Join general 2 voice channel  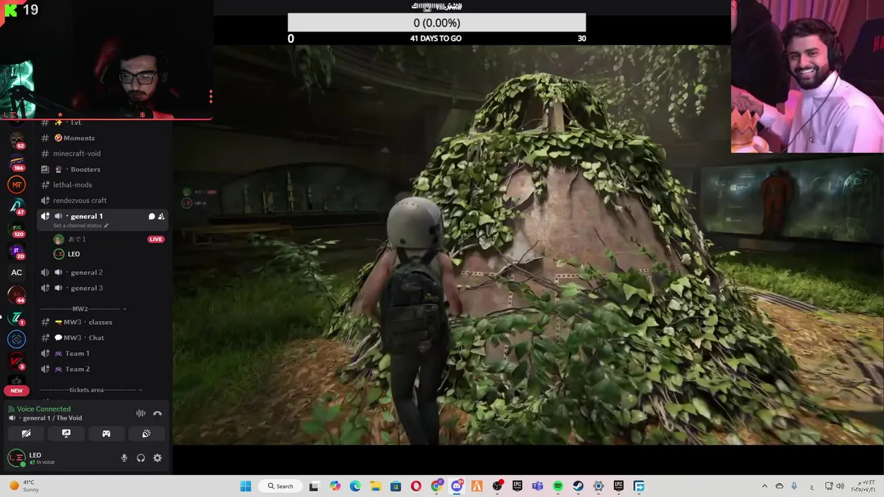[104, 272]
